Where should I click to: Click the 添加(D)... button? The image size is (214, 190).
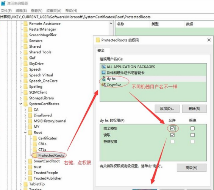coord(167,109)
